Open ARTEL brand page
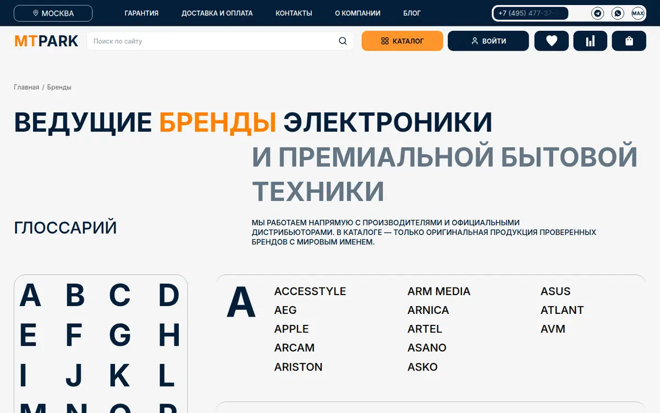The height and width of the screenshot is (413, 660). [x=425, y=329]
